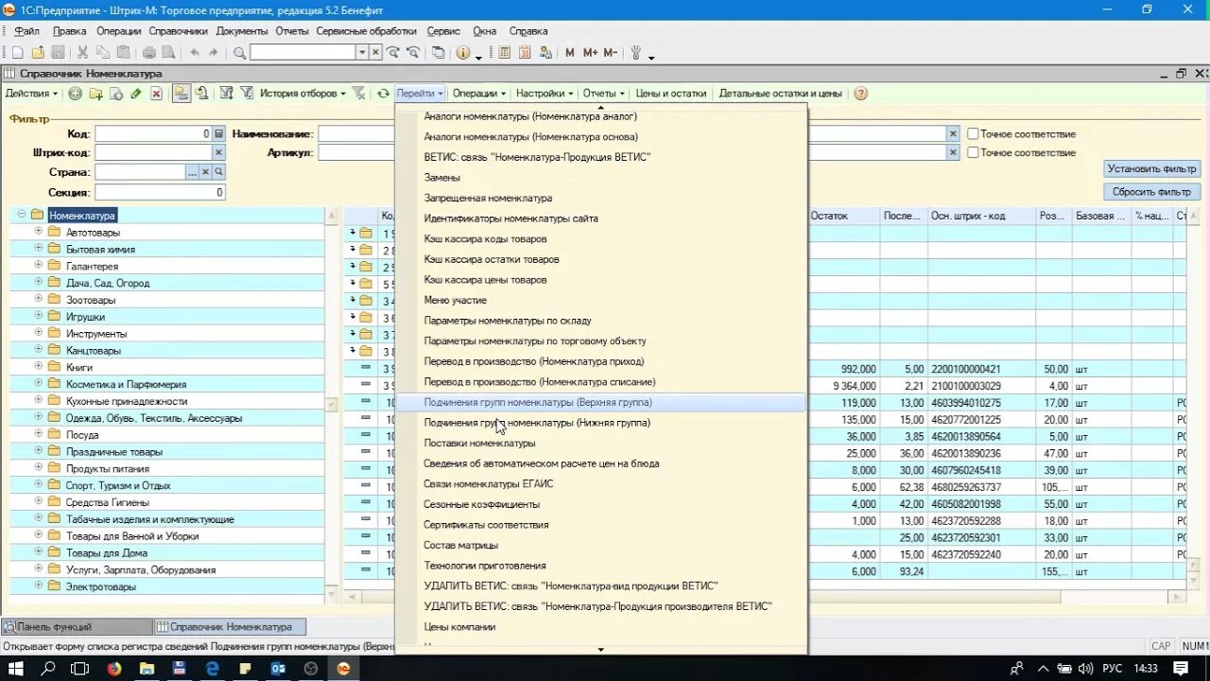Image resolution: width=1210 pixels, height=681 pixels.
Task: Click the РУС language indicator in tray
Action: [x=1112, y=670]
